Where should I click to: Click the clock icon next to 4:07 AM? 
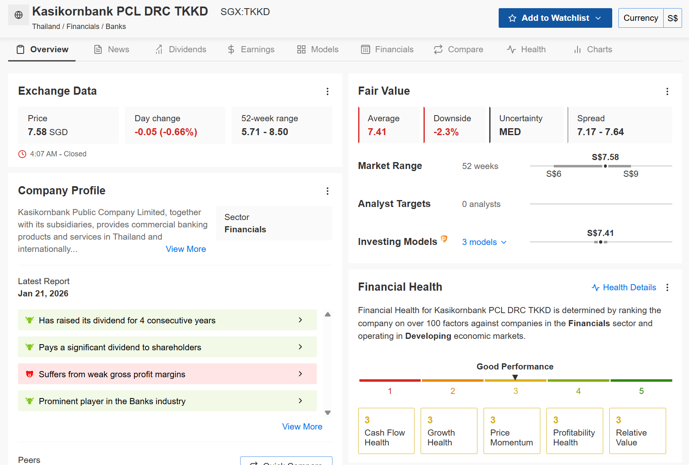(22, 154)
